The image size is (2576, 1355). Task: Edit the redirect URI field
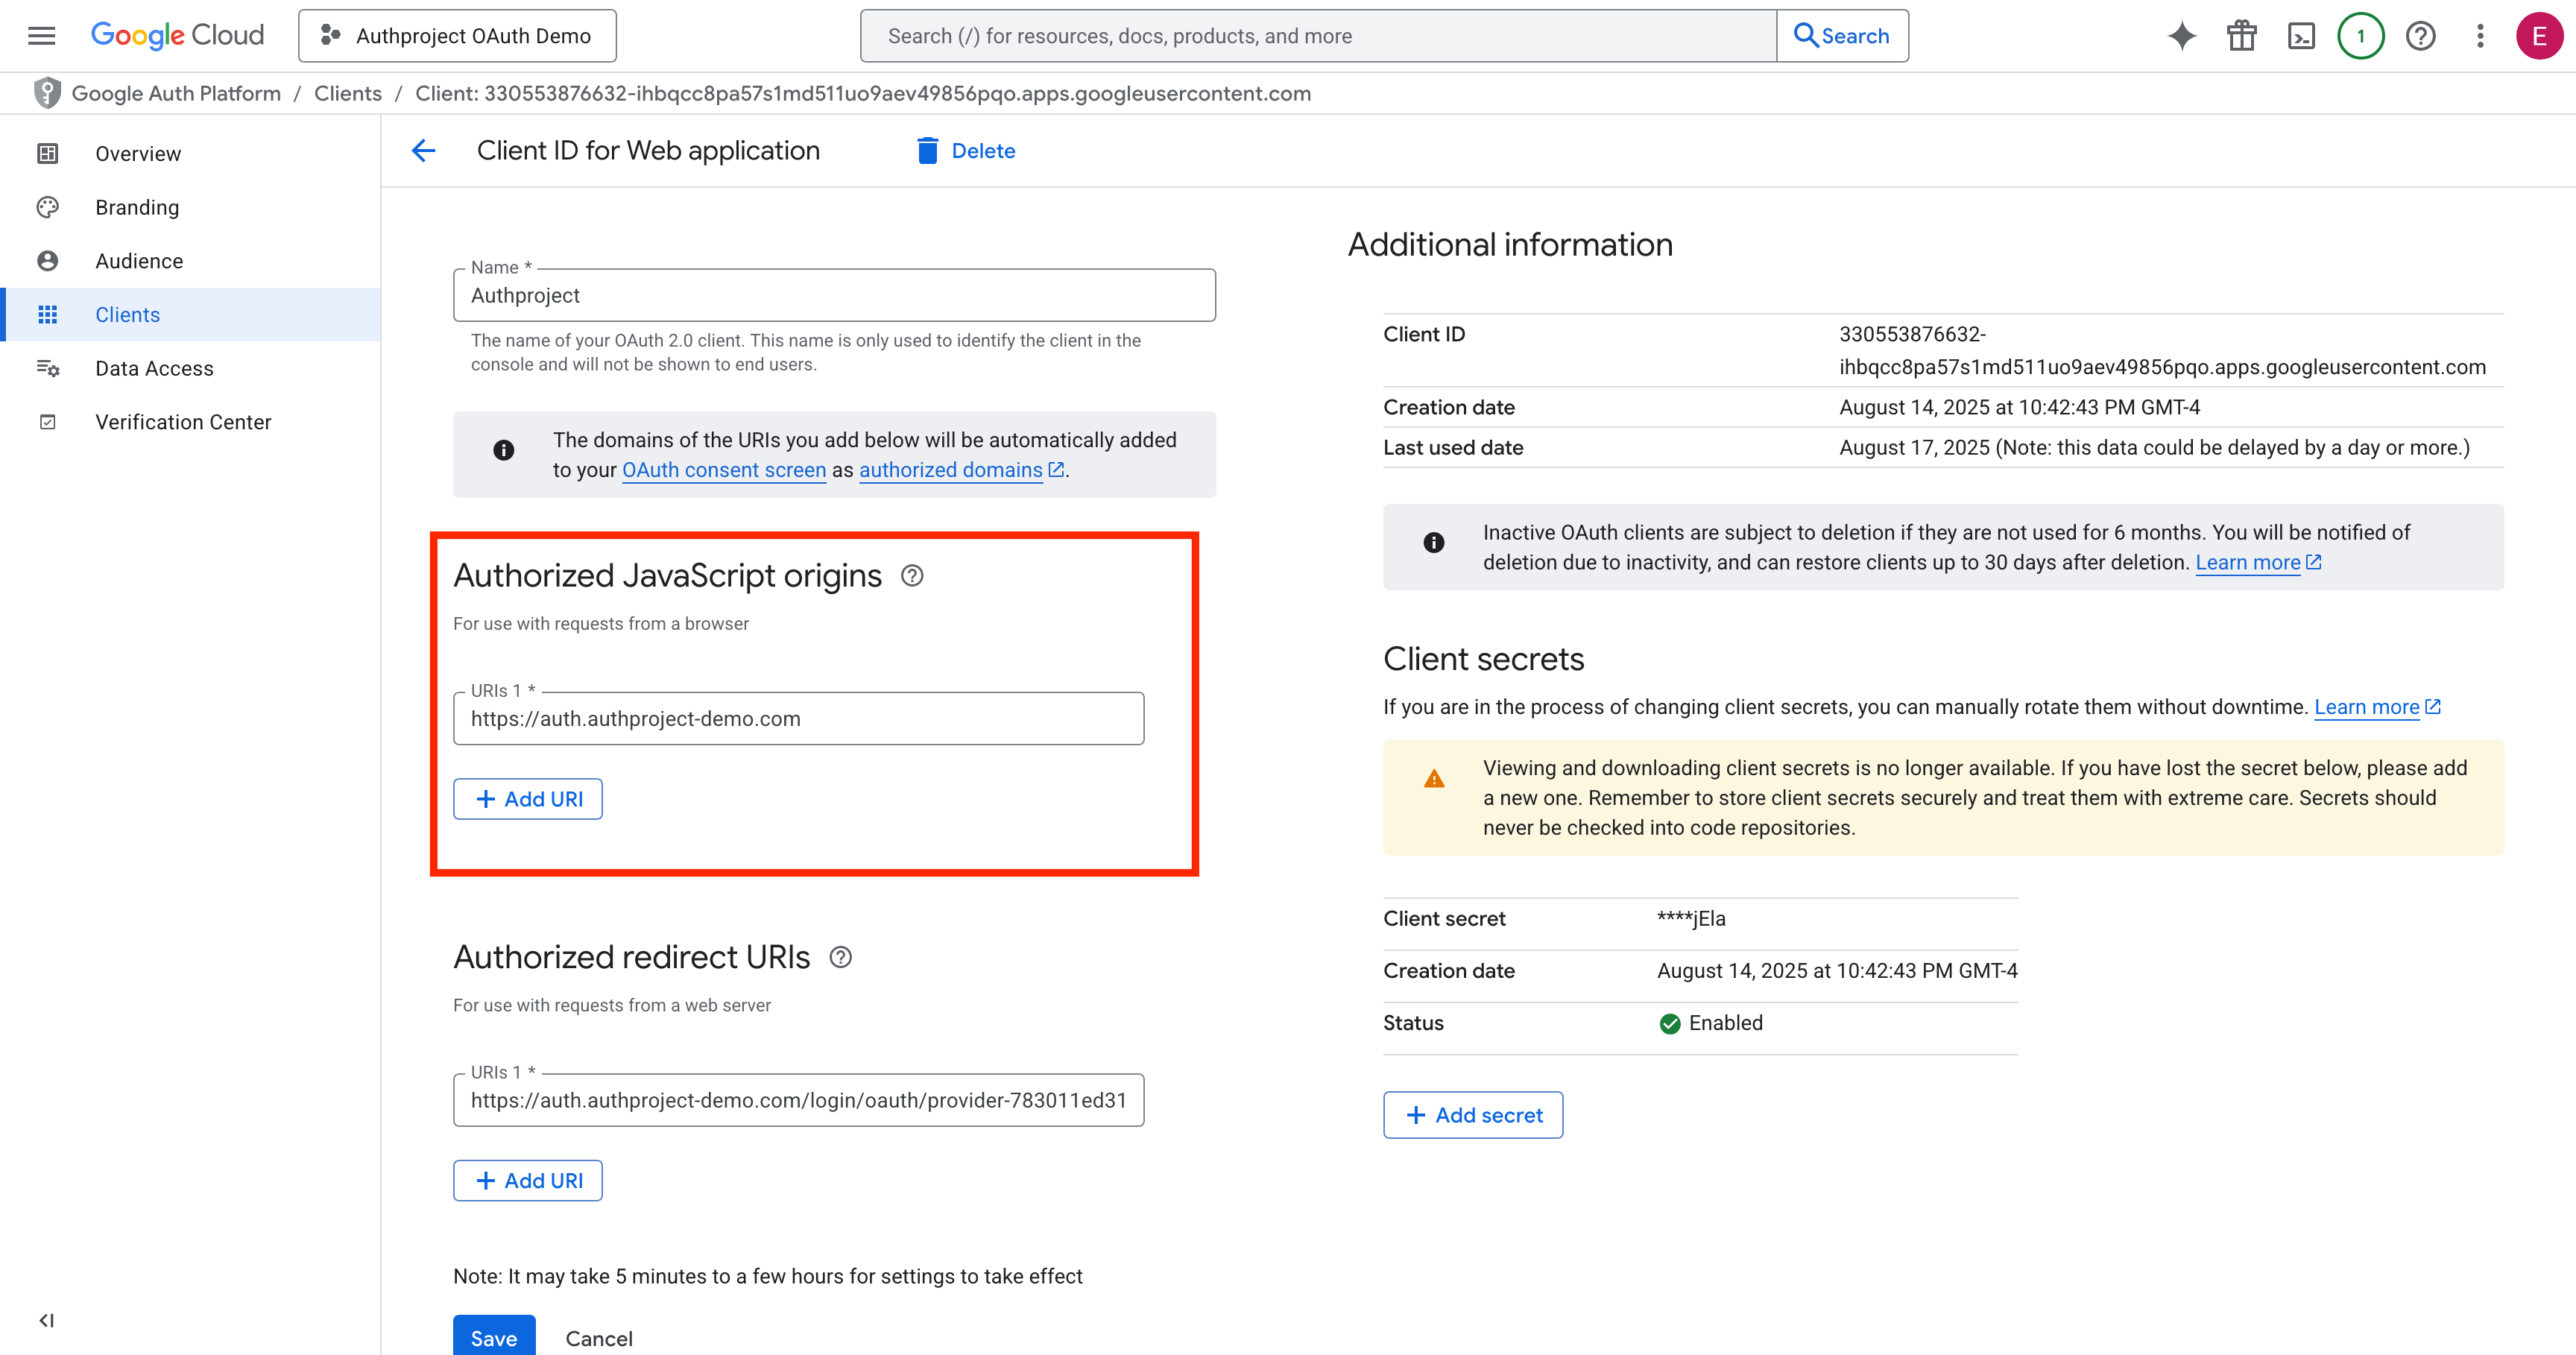pyautogui.click(x=798, y=1101)
